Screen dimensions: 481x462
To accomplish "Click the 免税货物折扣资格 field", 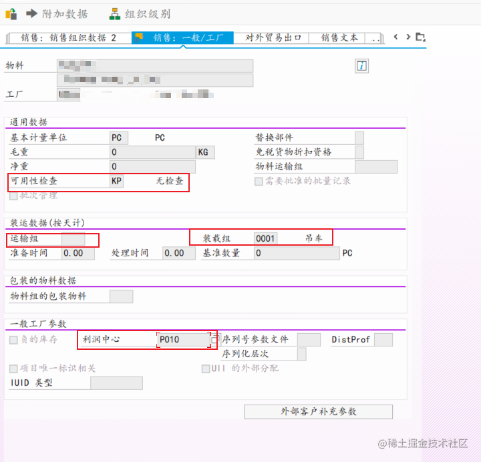I will coord(359,152).
